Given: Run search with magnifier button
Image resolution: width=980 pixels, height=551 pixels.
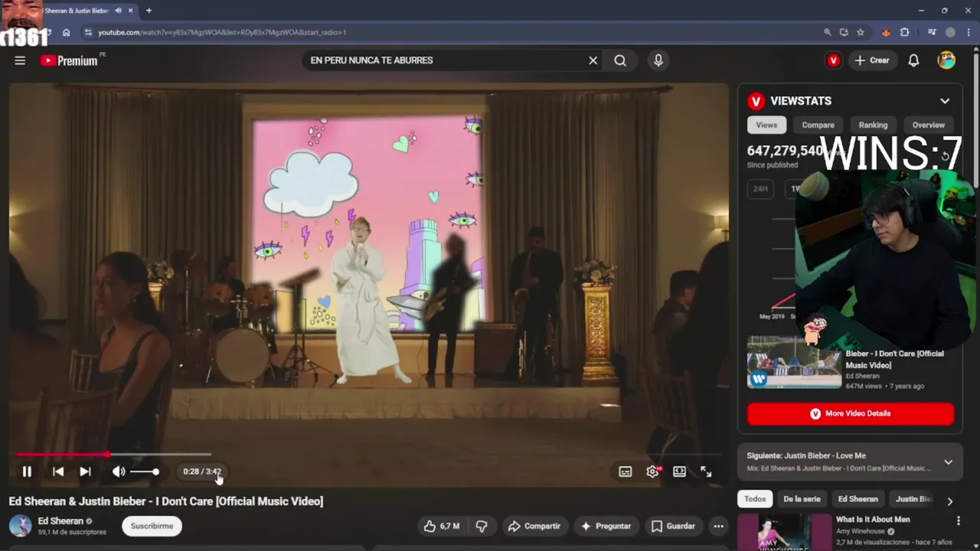Looking at the screenshot, I should tap(620, 60).
